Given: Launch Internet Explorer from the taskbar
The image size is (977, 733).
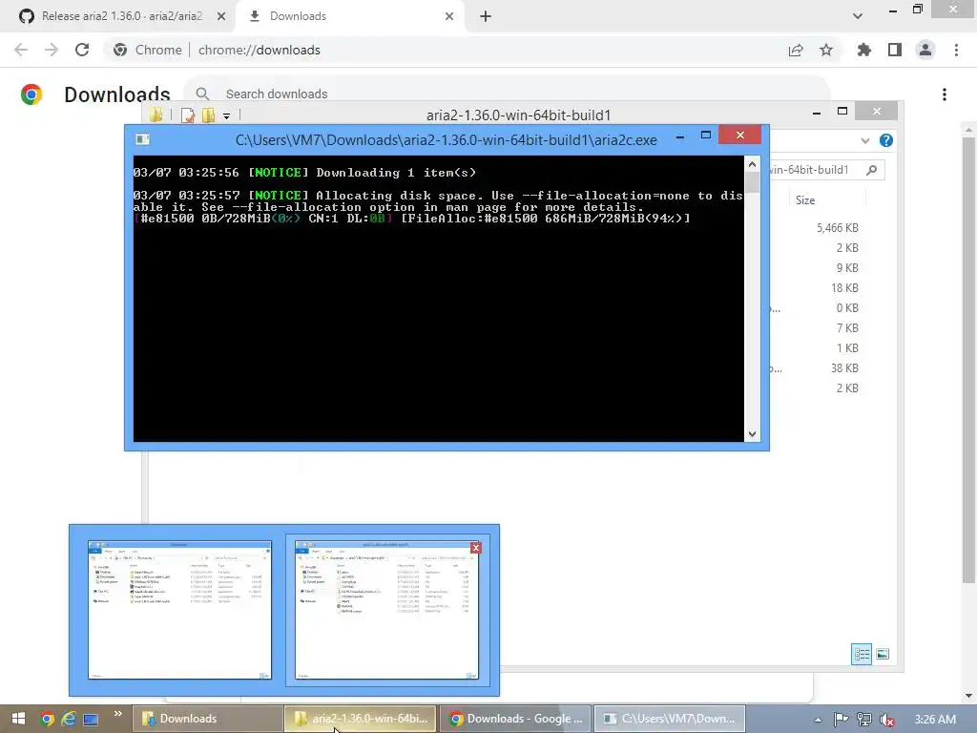Looking at the screenshot, I should [69, 719].
